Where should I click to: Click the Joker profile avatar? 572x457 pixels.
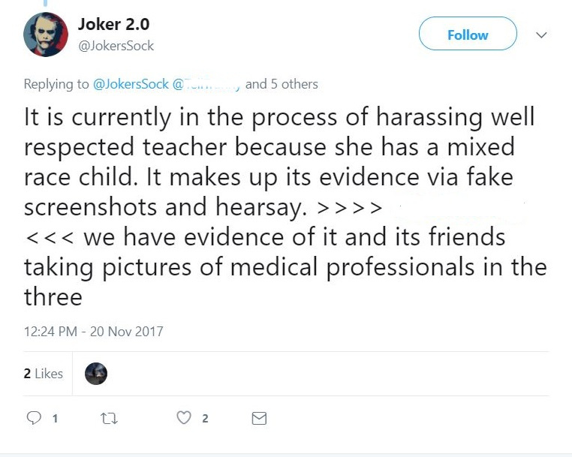pyautogui.click(x=47, y=35)
